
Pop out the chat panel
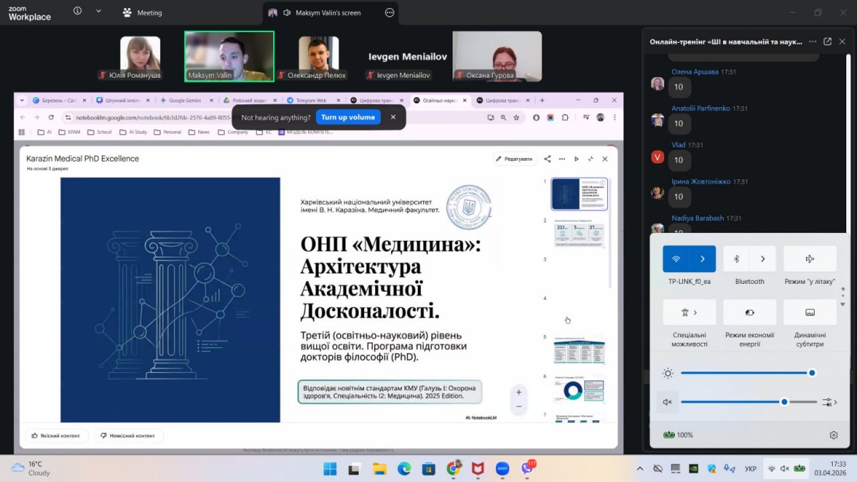[x=828, y=42]
